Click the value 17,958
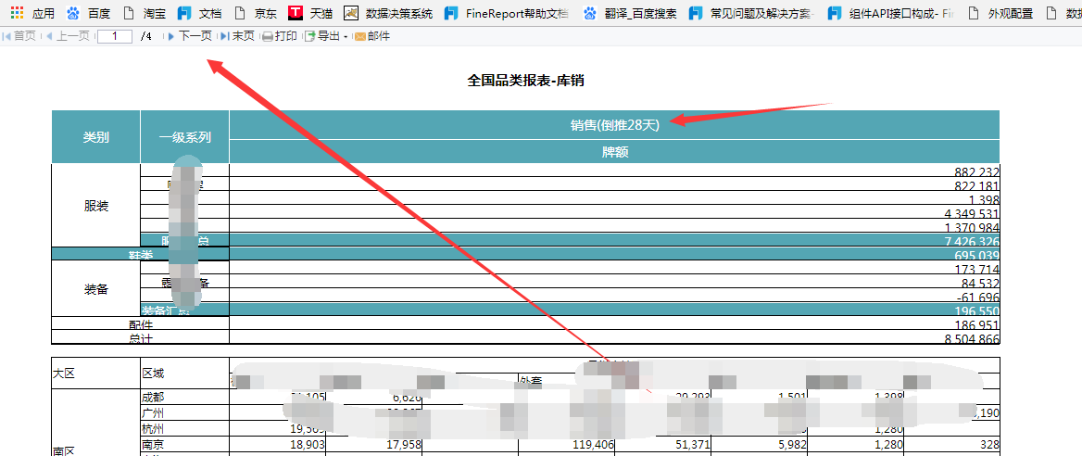The height and width of the screenshot is (456, 1082). [x=404, y=444]
